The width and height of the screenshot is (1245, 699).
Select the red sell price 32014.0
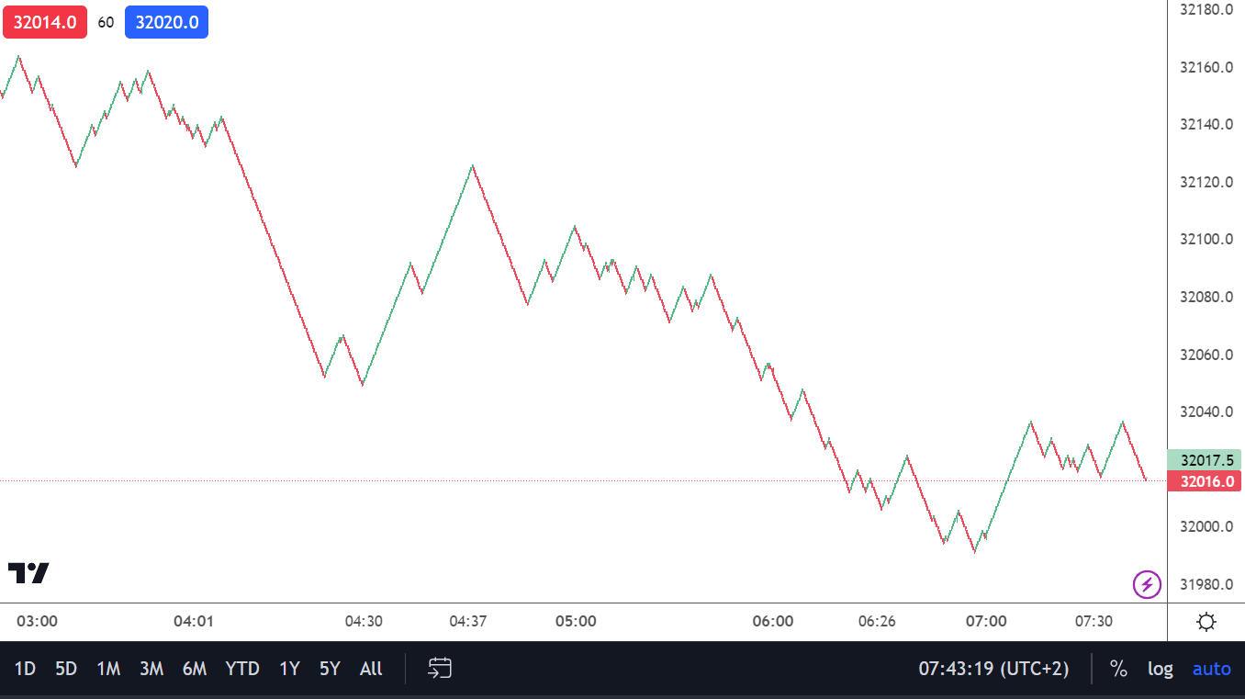coord(45,22)
